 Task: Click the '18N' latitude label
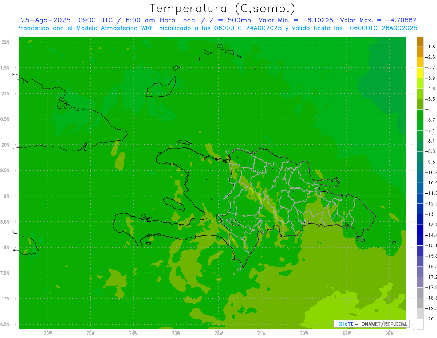coord(6,247)
